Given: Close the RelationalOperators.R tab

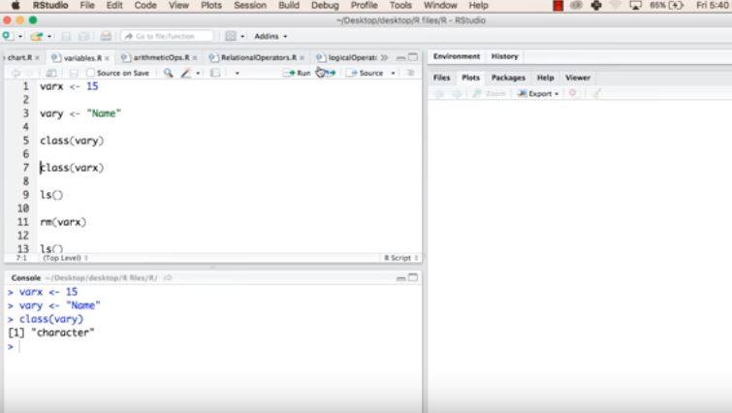Looking at the screenshot, I should point(302,57).
